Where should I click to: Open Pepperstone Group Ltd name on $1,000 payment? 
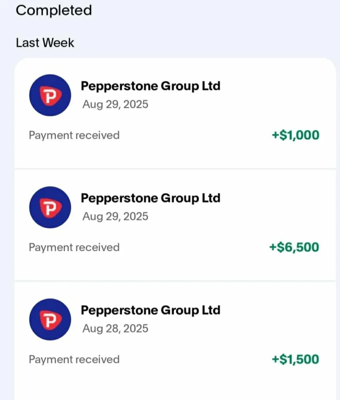150,86
